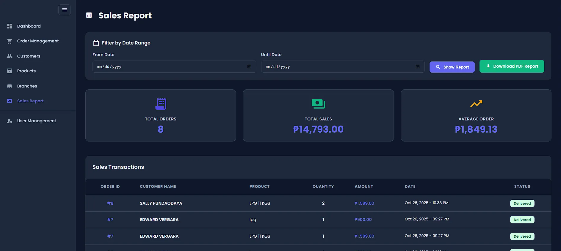This screenshot has width=561, height=251.
Task: Click the ₱900.00 amount
Action: (363, 220)
